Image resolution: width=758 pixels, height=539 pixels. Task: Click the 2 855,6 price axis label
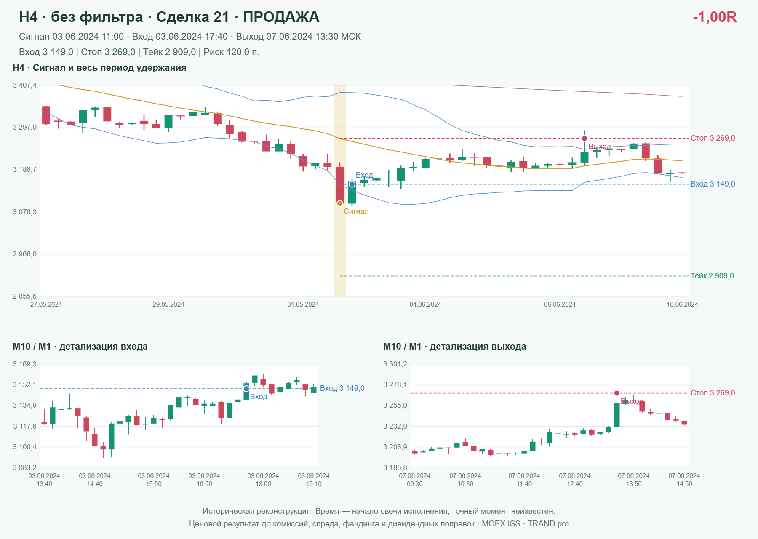coord(25,296)
